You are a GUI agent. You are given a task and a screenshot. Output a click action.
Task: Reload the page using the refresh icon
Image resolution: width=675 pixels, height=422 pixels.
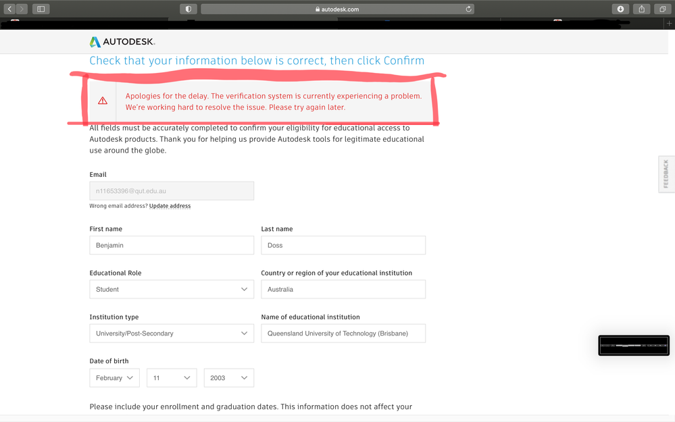[x=468, y=9]
